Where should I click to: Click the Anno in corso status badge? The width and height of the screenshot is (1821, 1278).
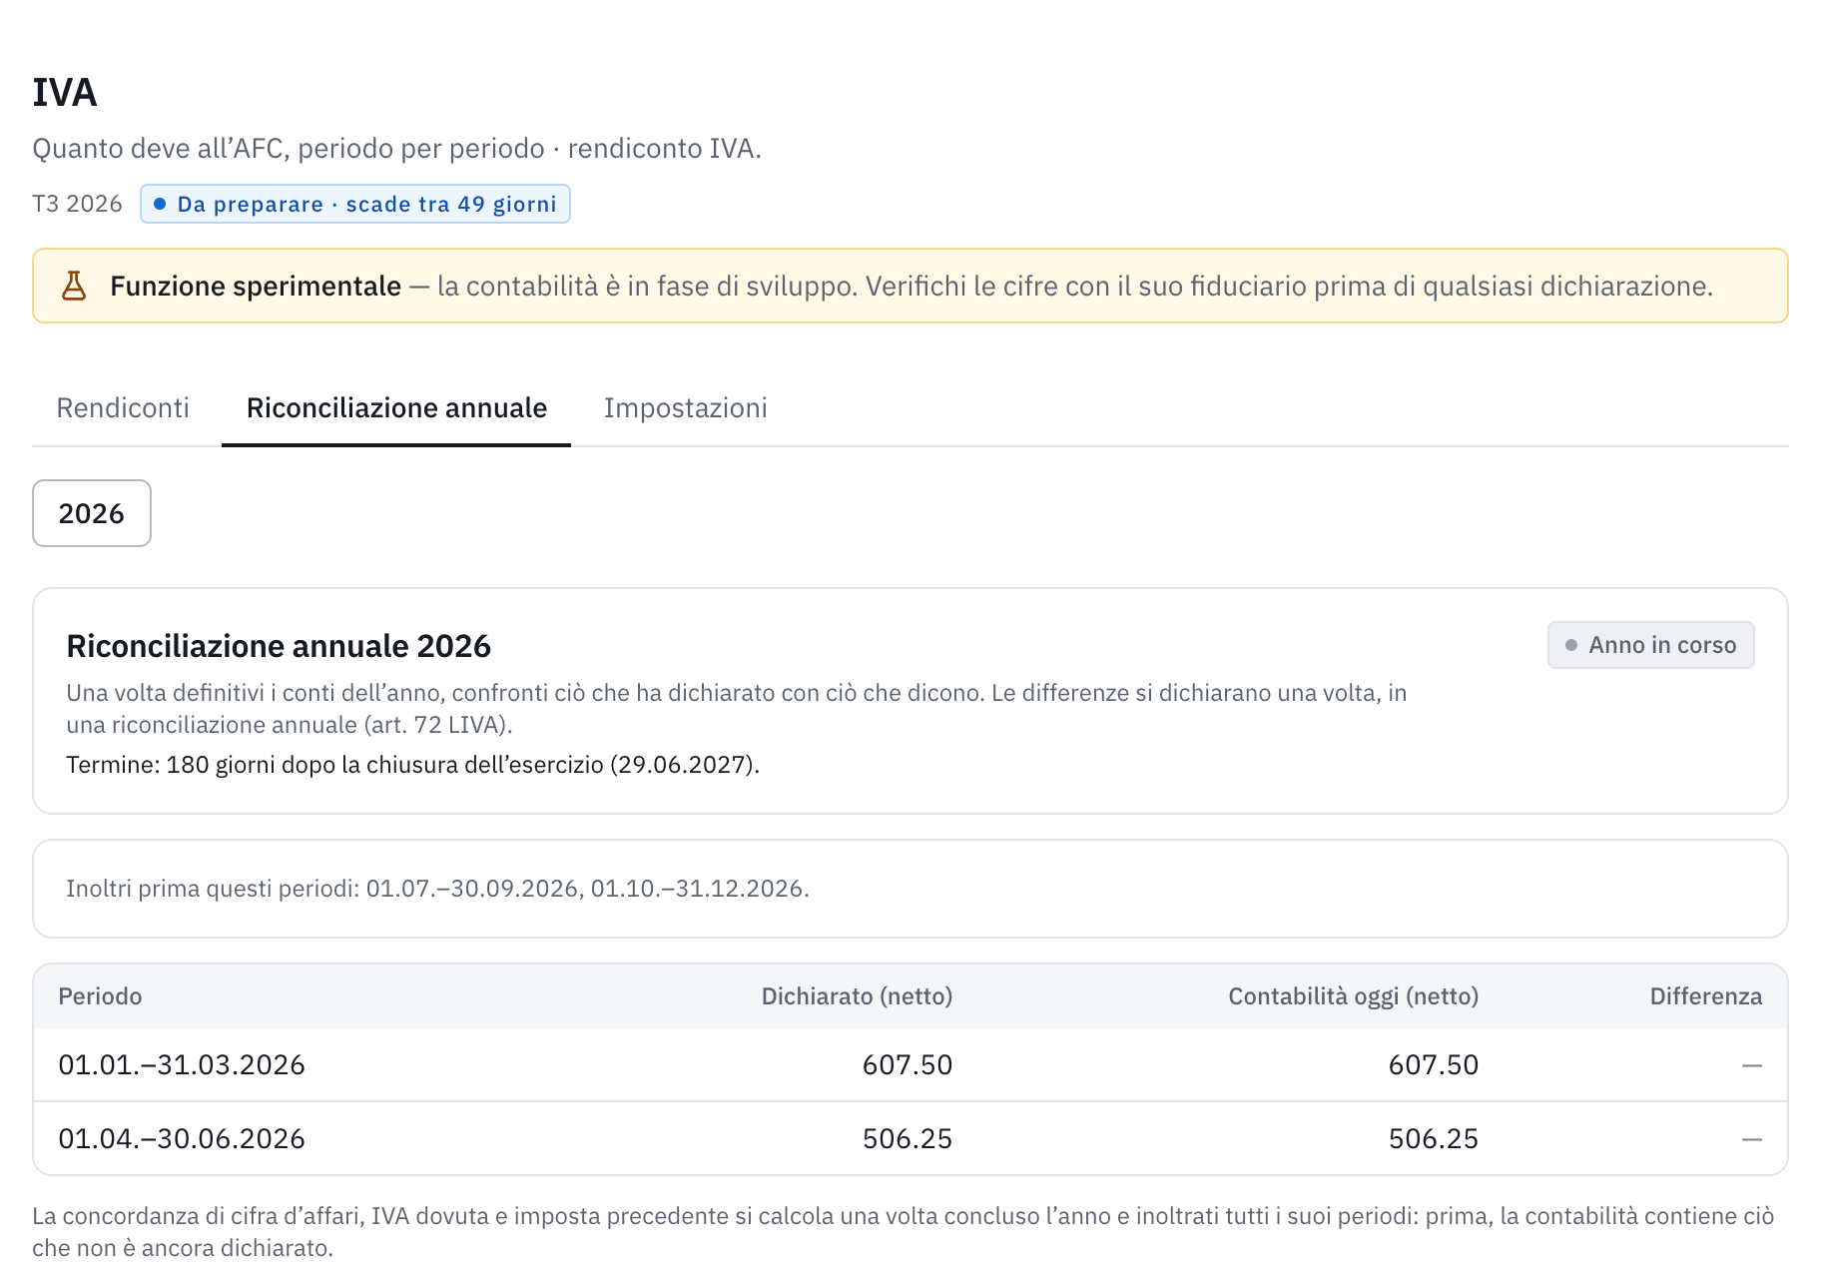(1650, 645)
